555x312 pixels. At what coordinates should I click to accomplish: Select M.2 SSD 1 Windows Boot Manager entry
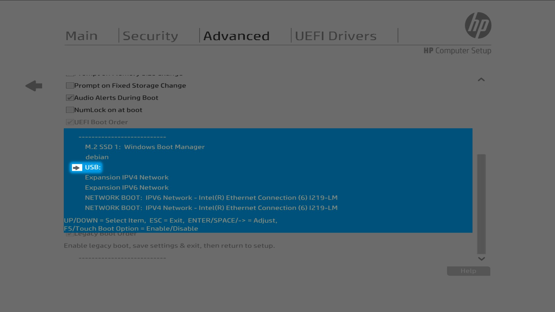pyautogui.click(x=145, y=147)
